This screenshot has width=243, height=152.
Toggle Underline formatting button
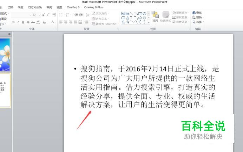(23, 22)
